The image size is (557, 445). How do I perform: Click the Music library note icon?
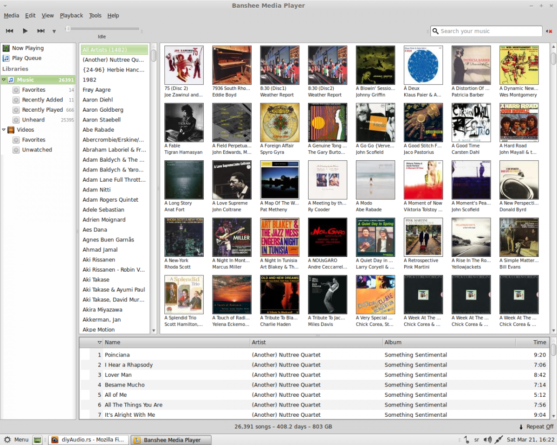tap(11, 80)
